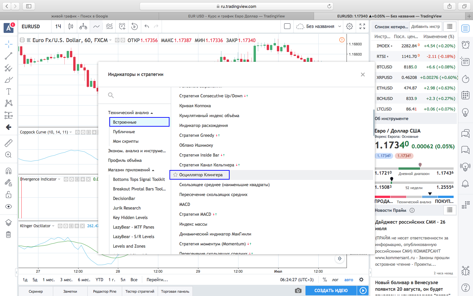Viewport: 473px width, 296px height.
Task: Toggle logarithmic scale 'лог'
Action: click(335, 280)
